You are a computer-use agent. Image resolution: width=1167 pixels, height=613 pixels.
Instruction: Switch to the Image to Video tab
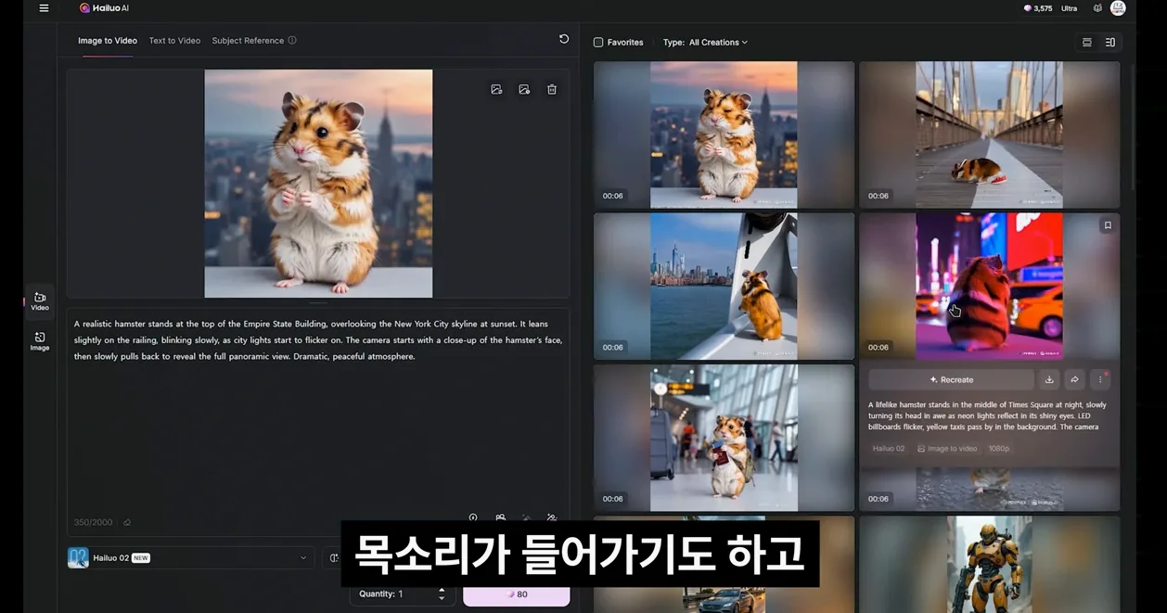(108, 41)
